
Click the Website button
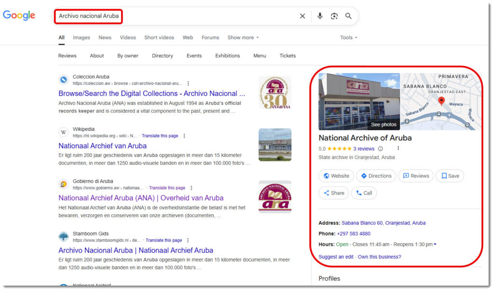[x=336, y=176]
